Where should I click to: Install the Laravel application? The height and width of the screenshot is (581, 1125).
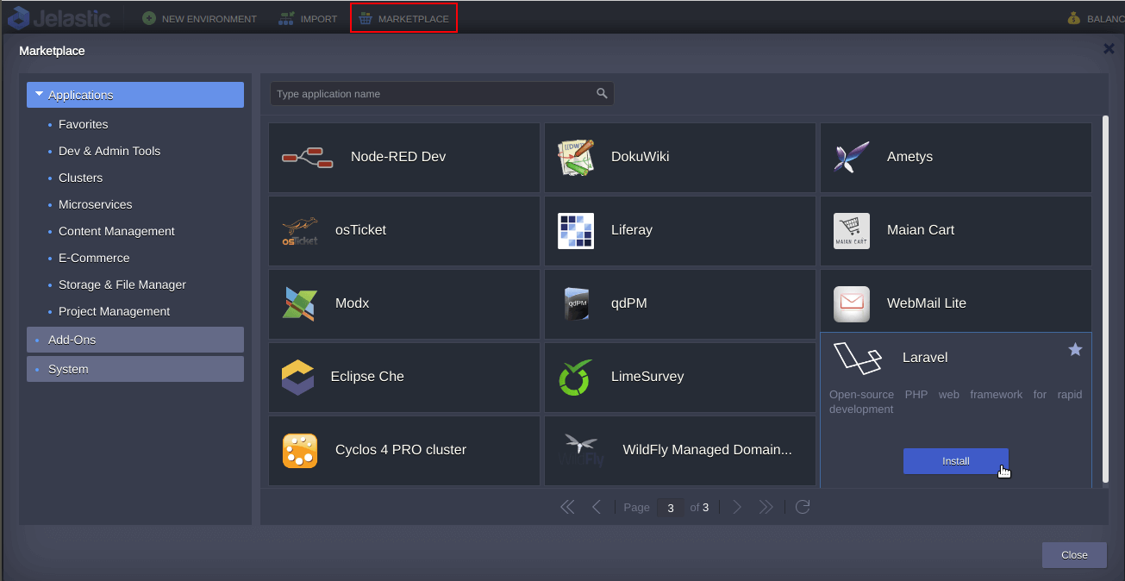tap(956, 461)
